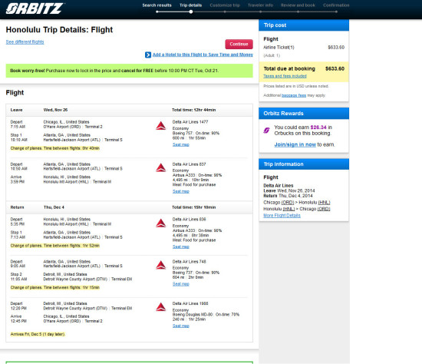
Task: Go to the Search results step
Action: (157, 5)
